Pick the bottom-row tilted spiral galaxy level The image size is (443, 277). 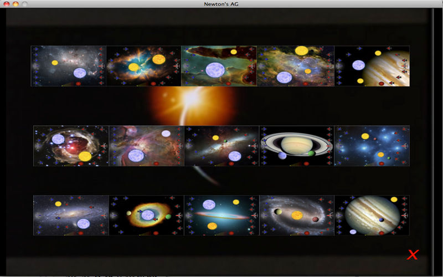coord(71,216)
